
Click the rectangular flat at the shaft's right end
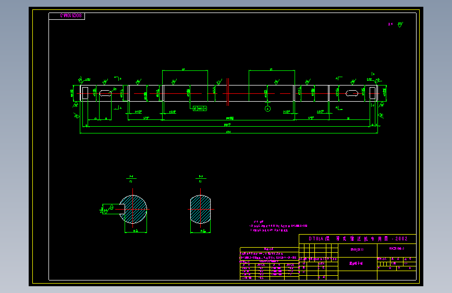[372, 93]
